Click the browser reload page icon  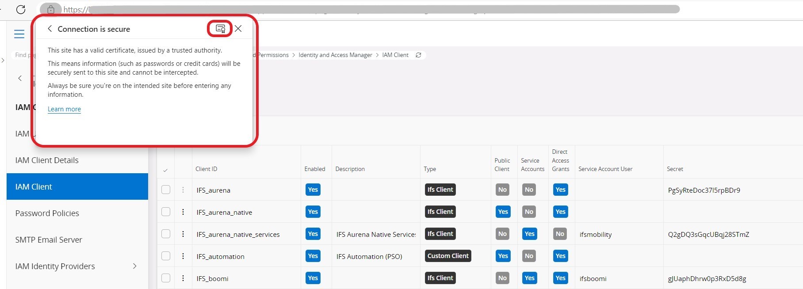[x=21, y=9]
